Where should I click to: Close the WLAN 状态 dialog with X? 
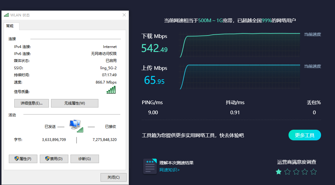[124, 15]
